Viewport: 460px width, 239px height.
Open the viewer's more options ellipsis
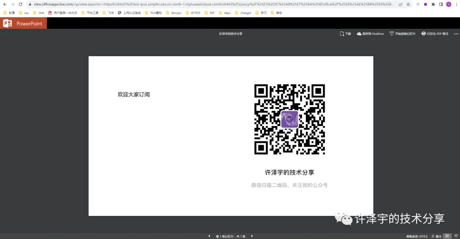456,34
